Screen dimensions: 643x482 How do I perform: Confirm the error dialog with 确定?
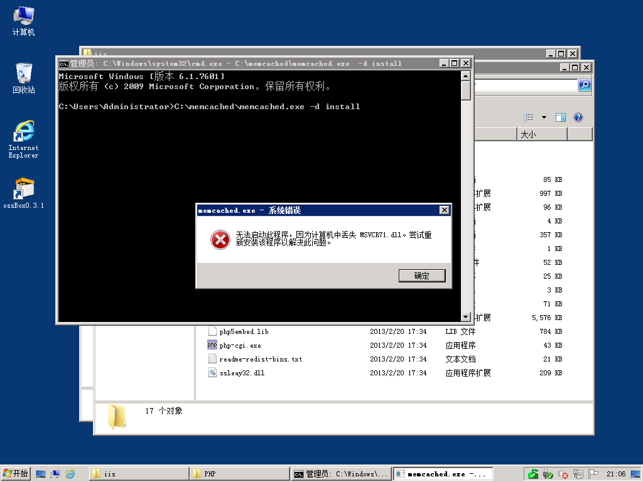click(x=422, y=276)
